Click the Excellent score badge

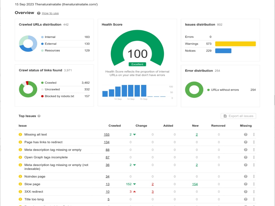click(137, 64)
